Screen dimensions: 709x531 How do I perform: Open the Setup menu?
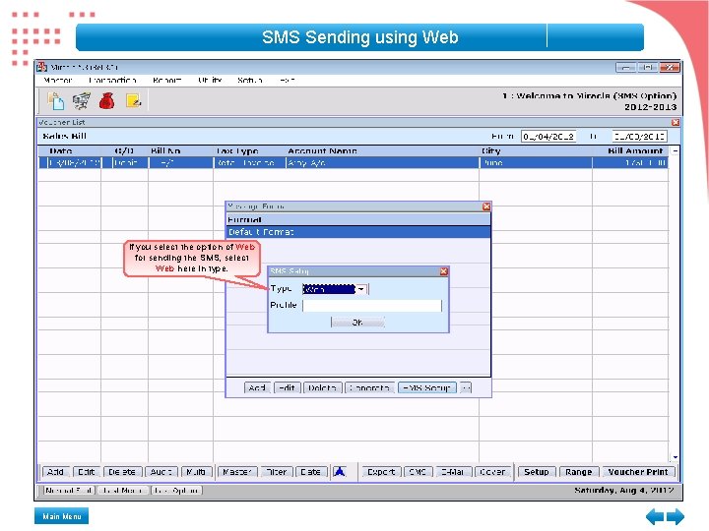point(249,80)
